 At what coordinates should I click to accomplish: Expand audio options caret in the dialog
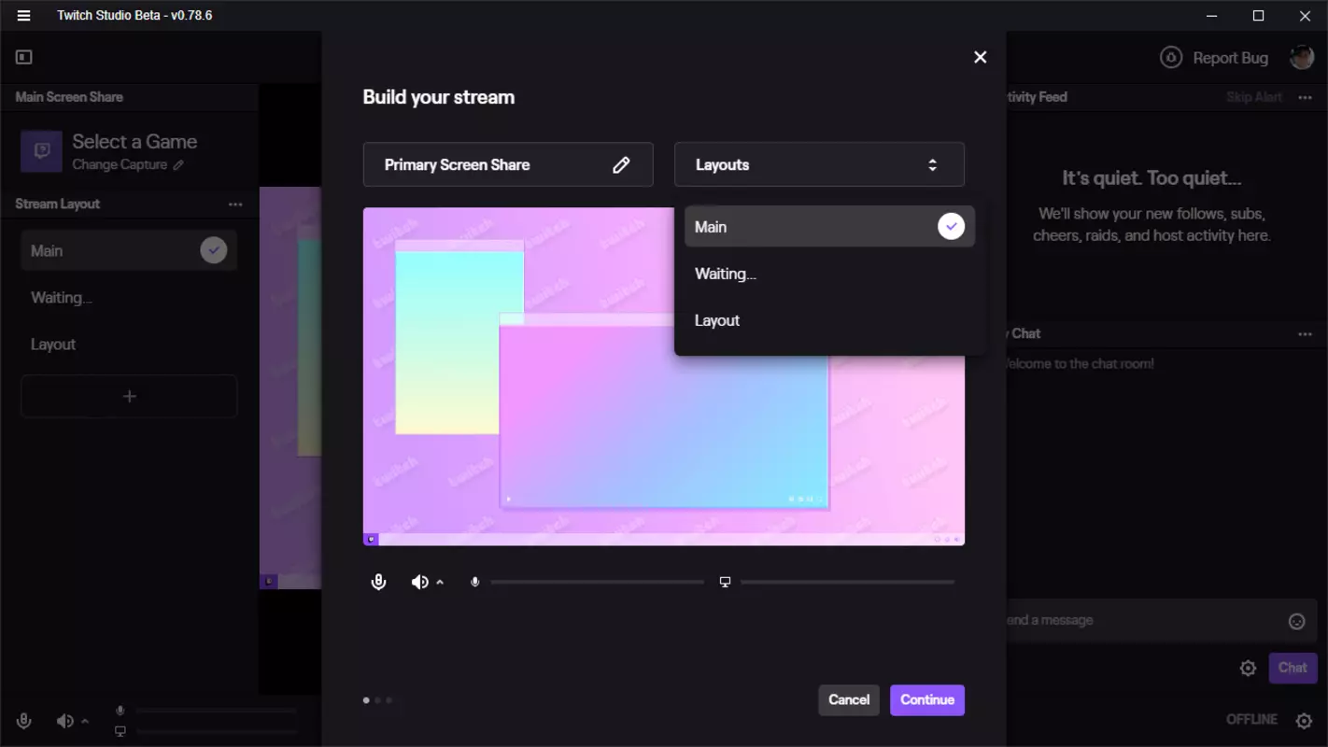tap(440, 583)
